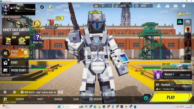Switch to the Striker tab
194x109 pixels.
[20, 99]
